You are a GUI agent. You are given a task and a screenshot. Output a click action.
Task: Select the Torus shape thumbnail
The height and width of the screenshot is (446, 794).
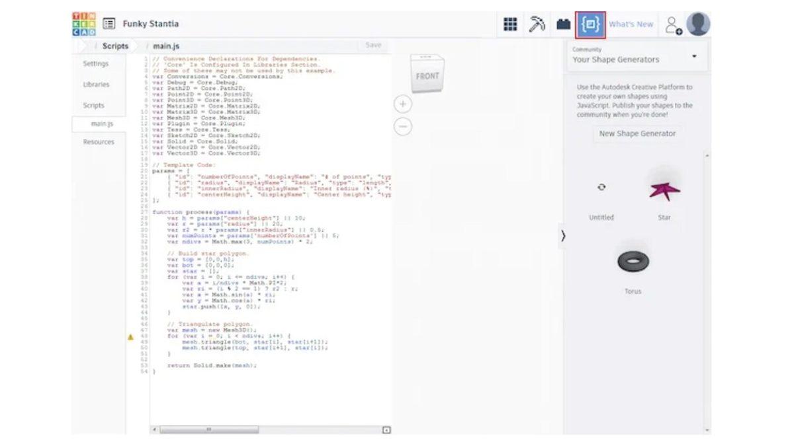[x=633, y=262]
